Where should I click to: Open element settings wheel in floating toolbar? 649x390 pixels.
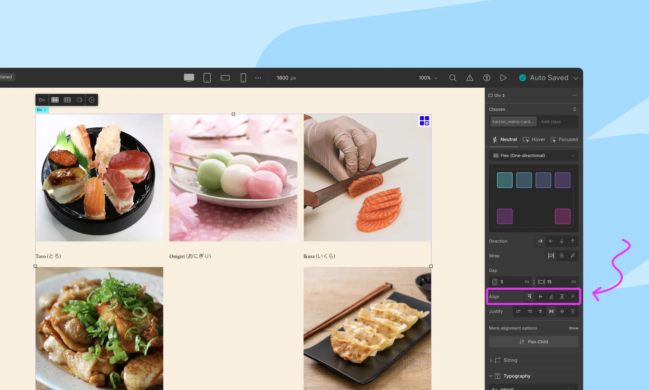91,100
